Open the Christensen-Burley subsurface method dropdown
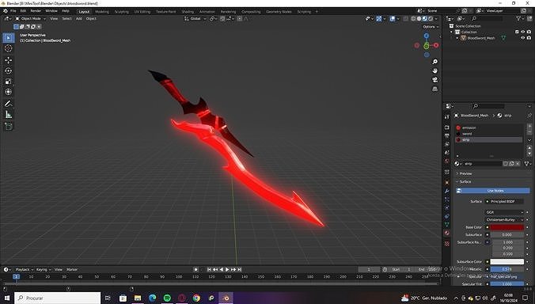Screen dimensions: 535x304 (504, 220)
